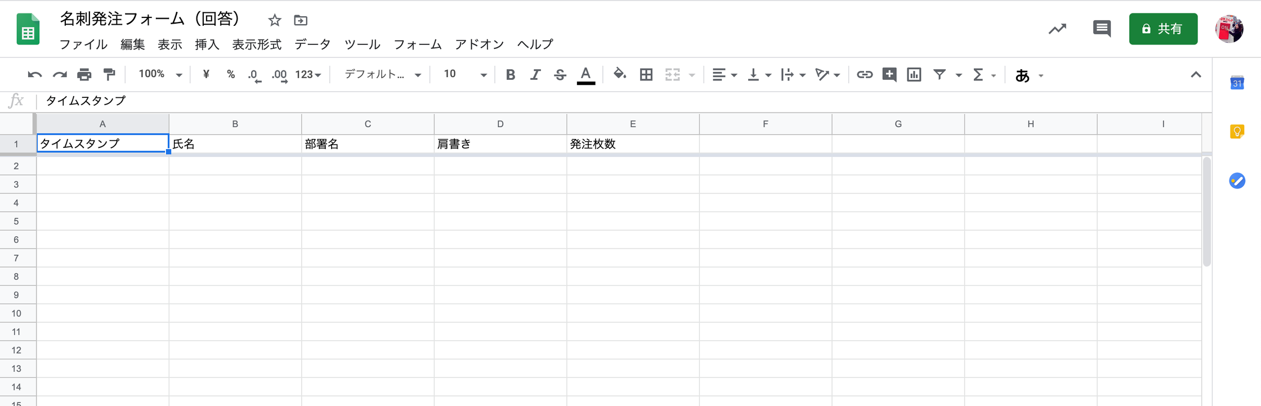Screen dimensions: 1261x406
Task: Open the fill color bucket
Action: pos(619,74)
